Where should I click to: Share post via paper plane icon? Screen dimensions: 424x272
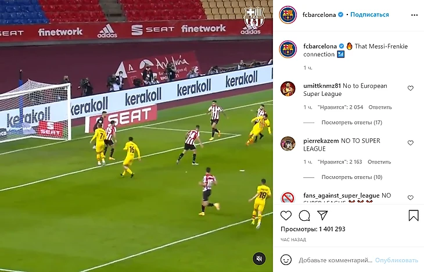click(x=322, y=216)
